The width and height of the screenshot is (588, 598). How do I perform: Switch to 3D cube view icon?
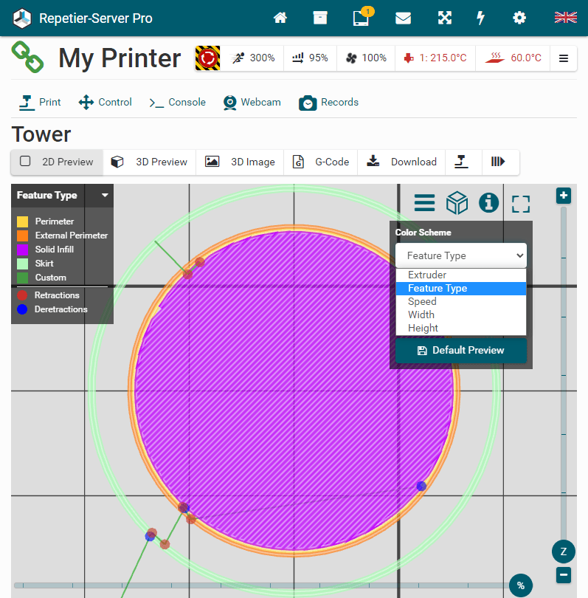pyautogui.click(x=457, y=202)
